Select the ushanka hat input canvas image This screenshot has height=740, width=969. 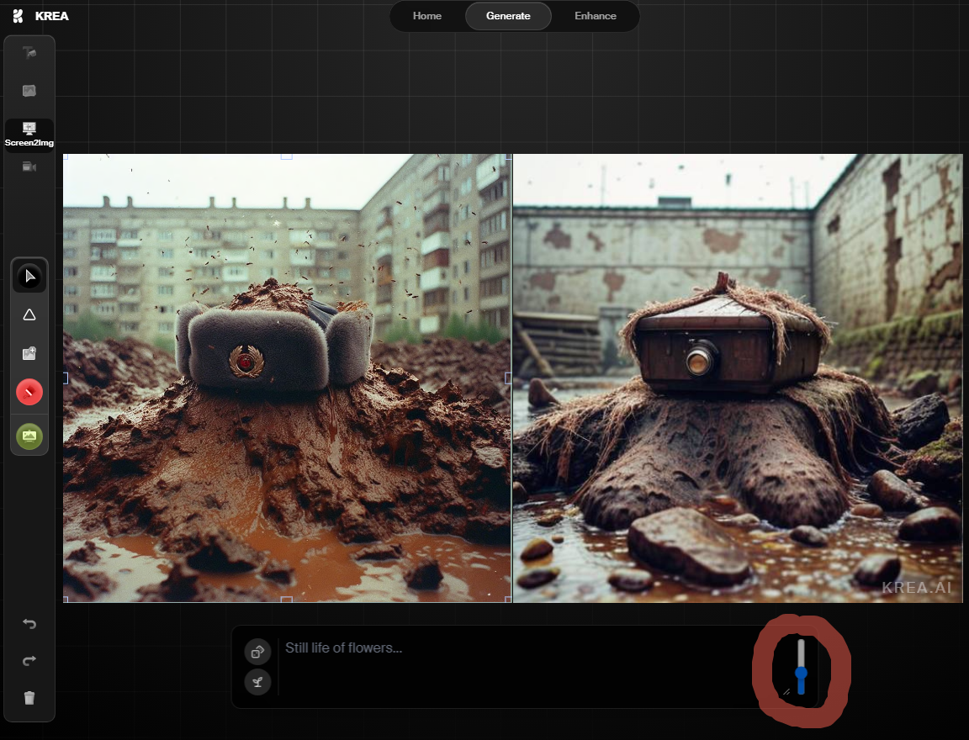(288, 378)
